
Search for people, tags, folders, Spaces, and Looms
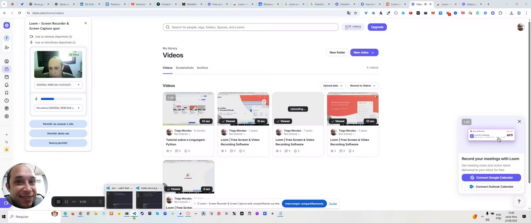[250, 27]
